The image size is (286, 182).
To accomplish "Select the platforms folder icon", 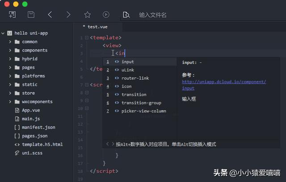I will [x=17, y=76].
